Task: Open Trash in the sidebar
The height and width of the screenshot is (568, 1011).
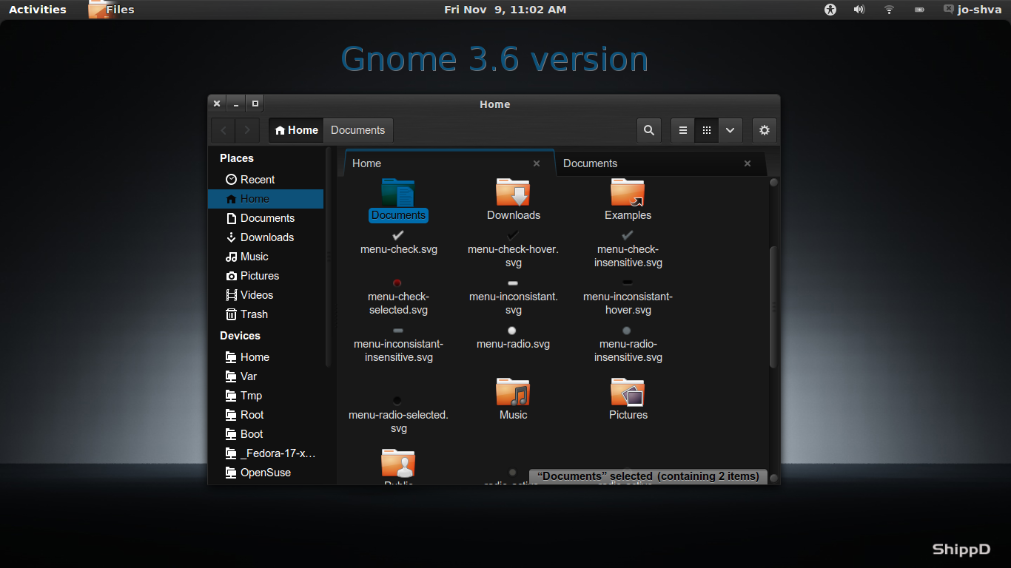Action: click(x=266, y=314)
